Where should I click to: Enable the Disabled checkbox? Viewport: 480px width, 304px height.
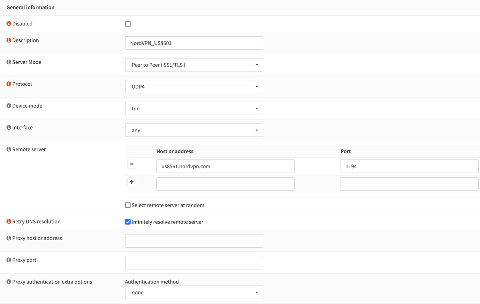pyautogui.click(x=128, y=24)
